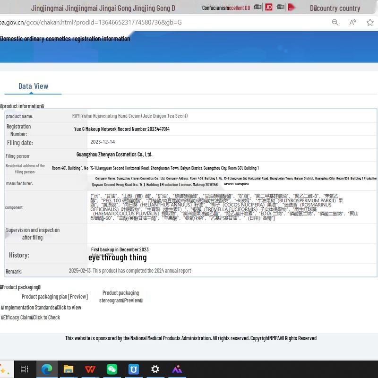378x378 pixels.
Task: Click to view Implementation Standards
Action: (x=69, y=308)
